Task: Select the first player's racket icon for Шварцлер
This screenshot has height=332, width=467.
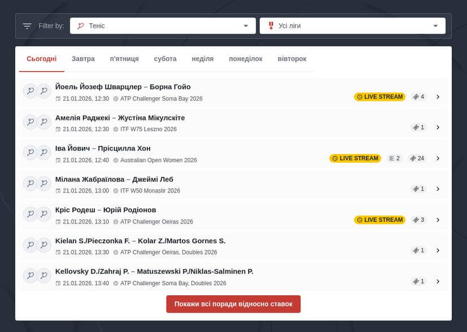Action: [x=30, y=90]
